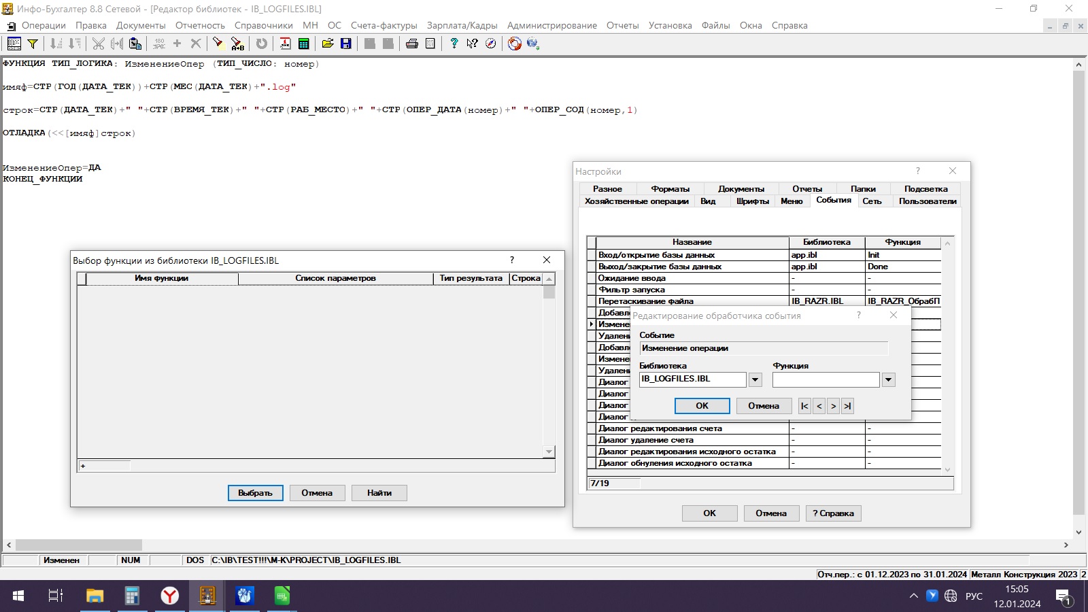Switch to the Шрифты tab in Настройки
The image size is (1088, 612).
point(753,201)
